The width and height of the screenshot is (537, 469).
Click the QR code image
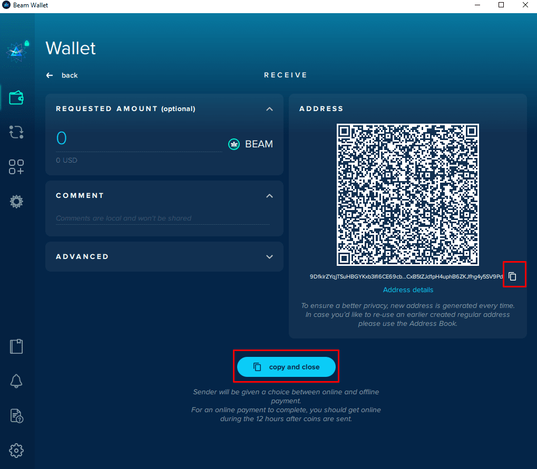[407, 195]
